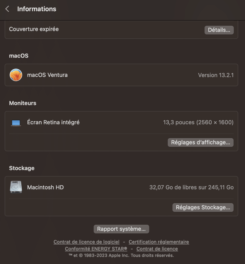Image resolution: width=245 pixels, height=264 pixels.
Task: Click the 13,3 pouces resolution text
Action: tap(198, 122)
